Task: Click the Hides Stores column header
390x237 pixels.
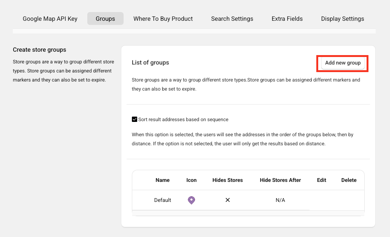Action: [x=227, y=180]
